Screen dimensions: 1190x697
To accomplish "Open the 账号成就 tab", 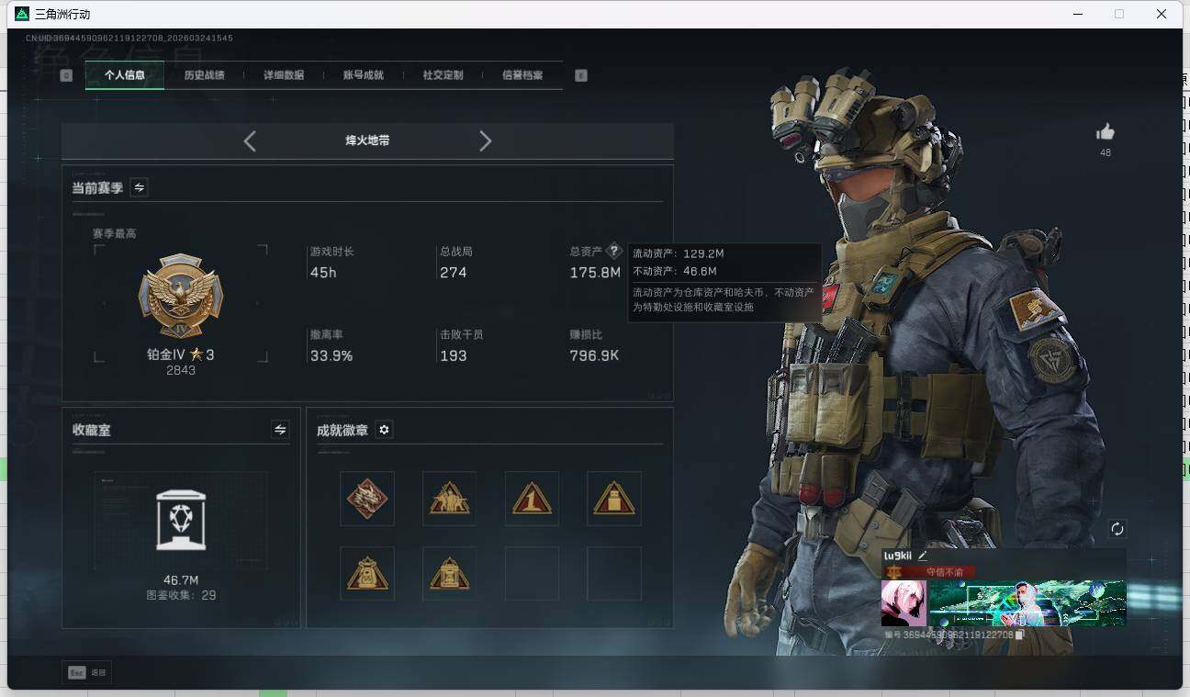I will point(364,75).
